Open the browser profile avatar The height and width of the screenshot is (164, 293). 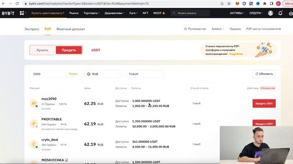point(278,4)
